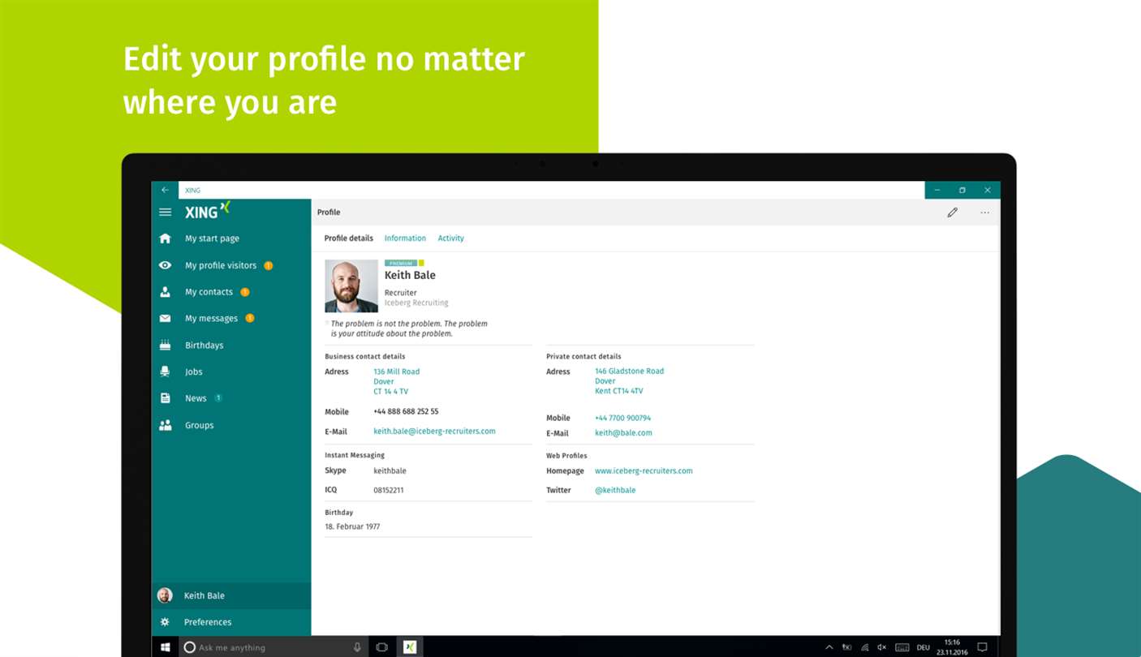Image resolution: width=1141 pixels, height=657 pixels.
Task: Click the Ask me anything search box
Action: coord(272,647)
